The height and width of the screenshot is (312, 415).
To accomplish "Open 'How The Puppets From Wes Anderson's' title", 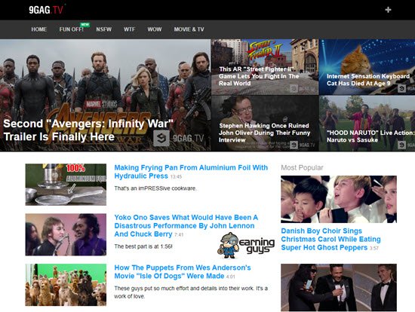I will [183, 272].
